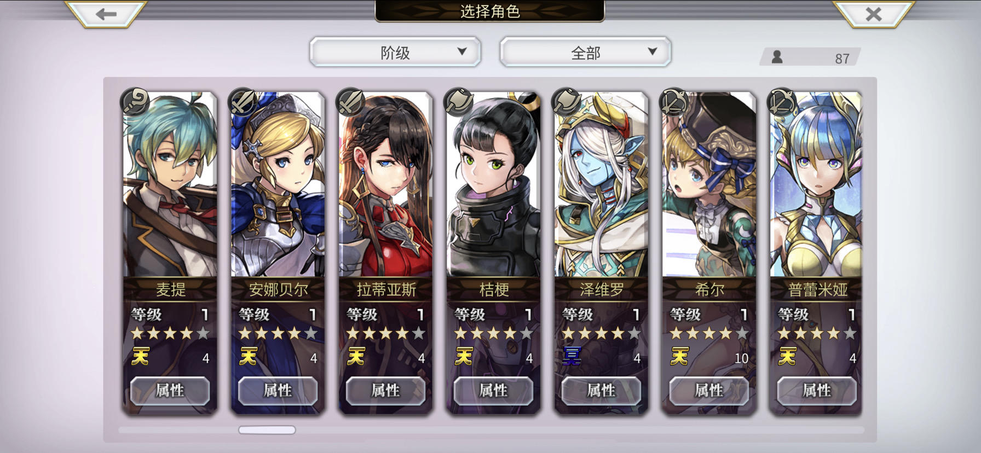Click the bow icon on 普蕾米娅's card

point(782,101)
